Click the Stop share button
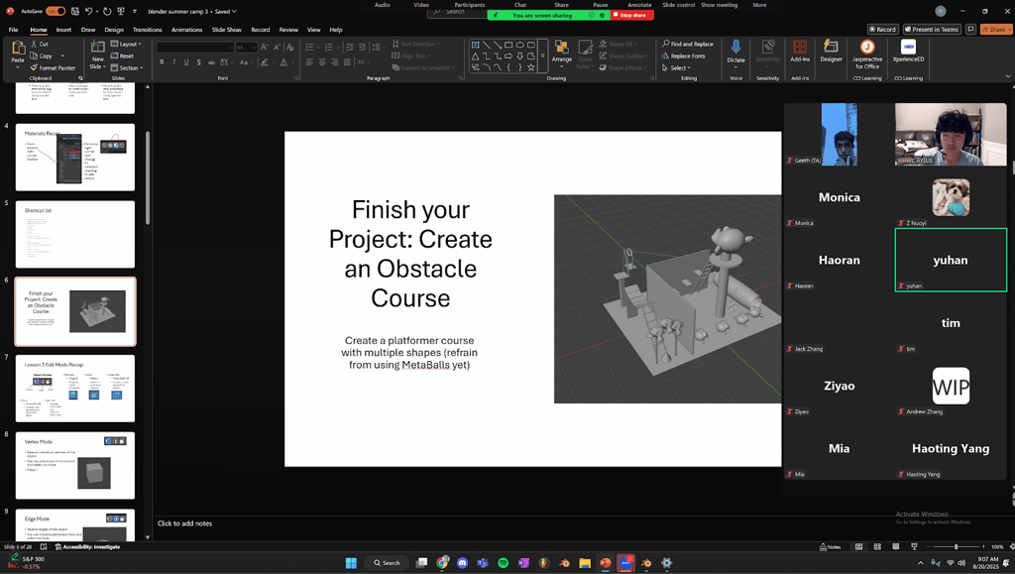The height and width of the screenshot is (574, 1015). pos(632,16)
